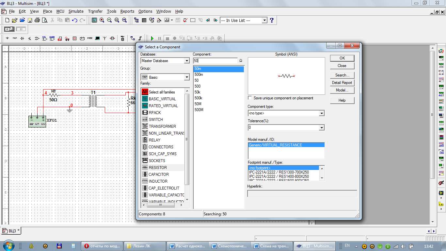Open the Options menu
This screenshot has height=251, width=446.
tap(145, 11)
